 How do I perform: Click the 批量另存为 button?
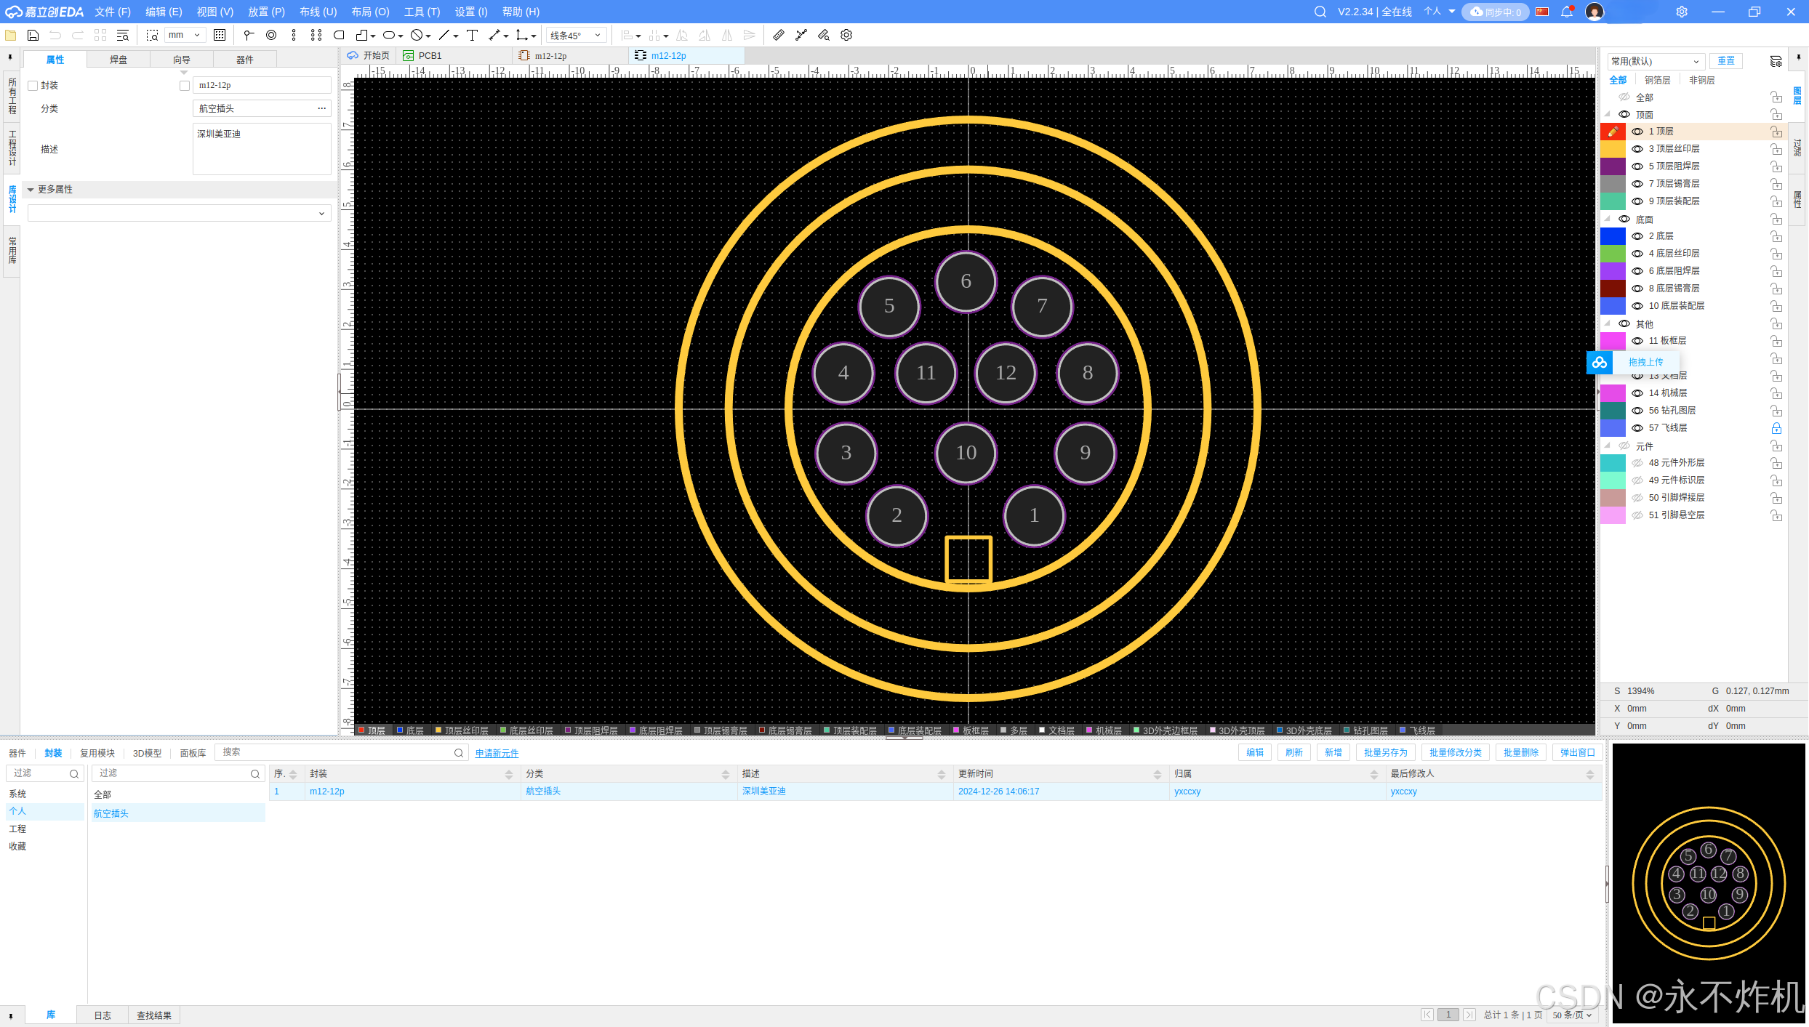point(1385,752)
